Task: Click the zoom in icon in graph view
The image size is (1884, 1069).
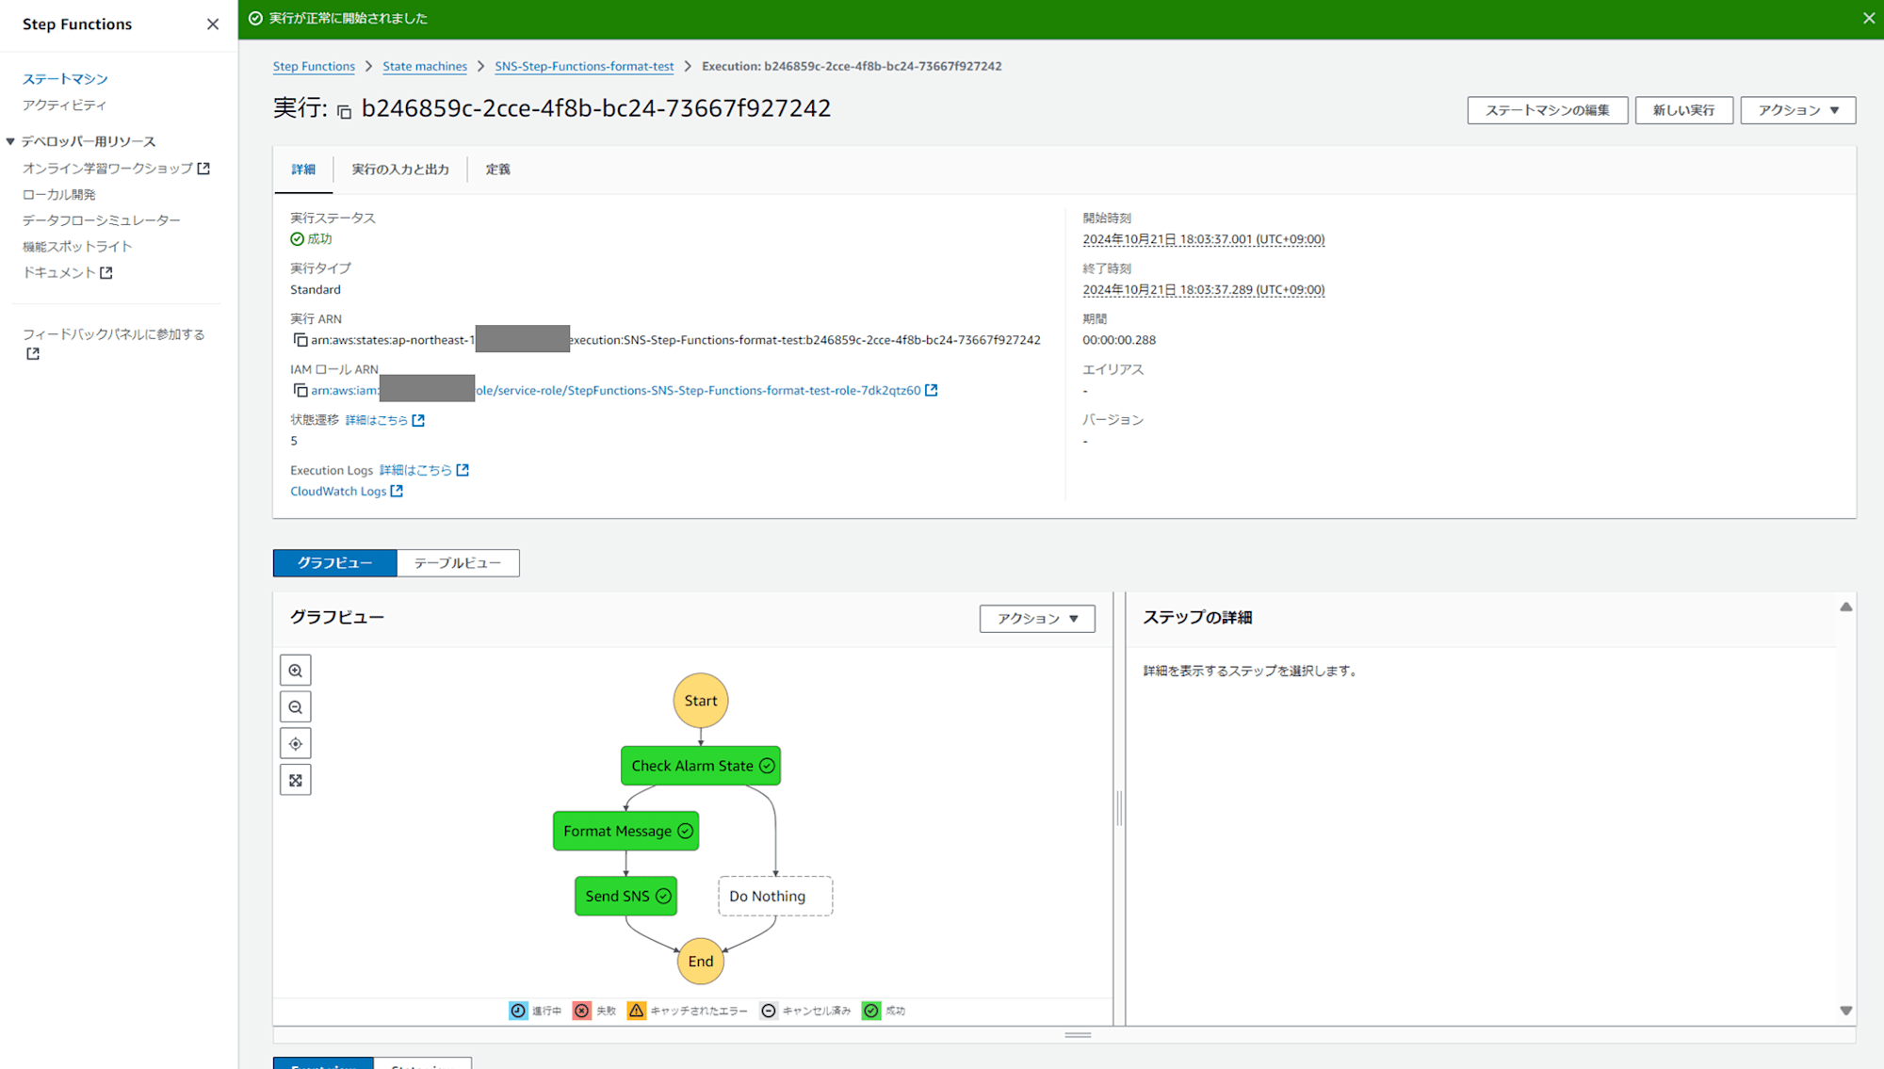Action: pyautogui.click(x=295, y=671)
